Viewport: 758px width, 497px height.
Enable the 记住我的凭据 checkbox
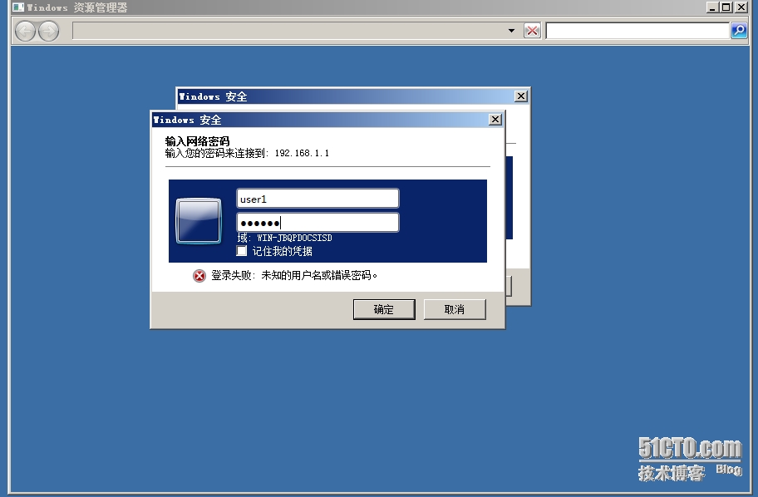tap(242, 251)
